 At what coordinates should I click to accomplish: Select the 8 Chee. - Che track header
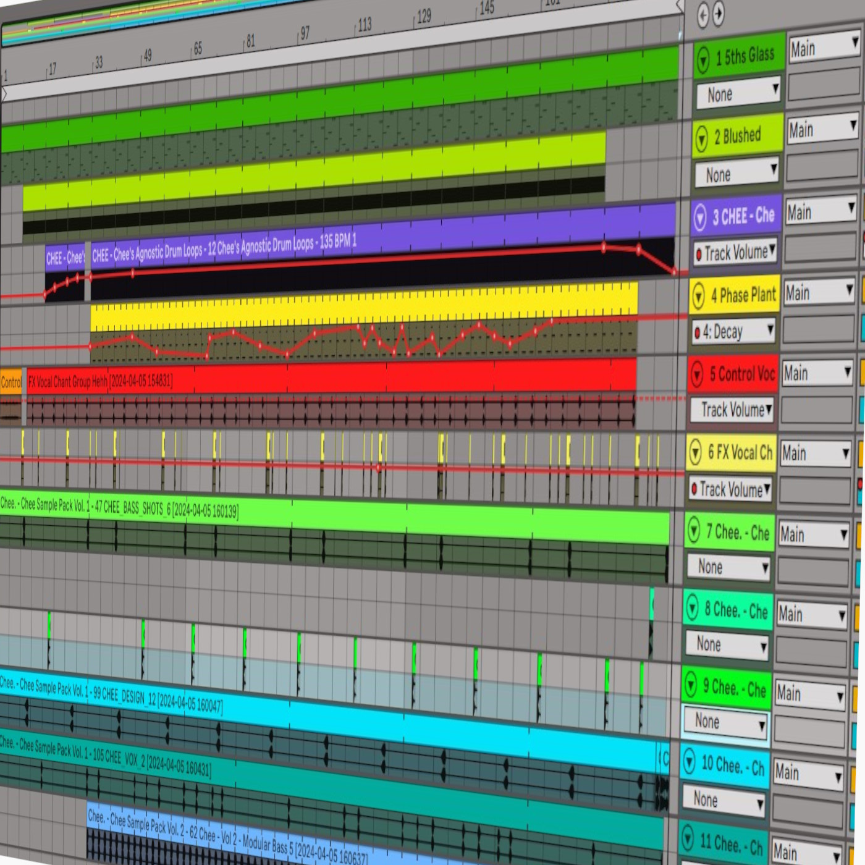[x=736, y=610]
